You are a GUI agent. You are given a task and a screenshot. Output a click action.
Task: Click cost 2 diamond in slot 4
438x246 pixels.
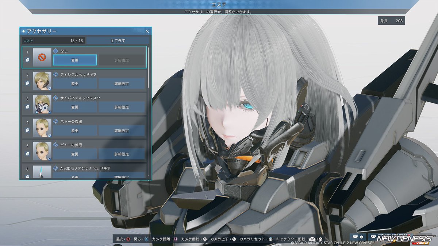click(56, 121)
